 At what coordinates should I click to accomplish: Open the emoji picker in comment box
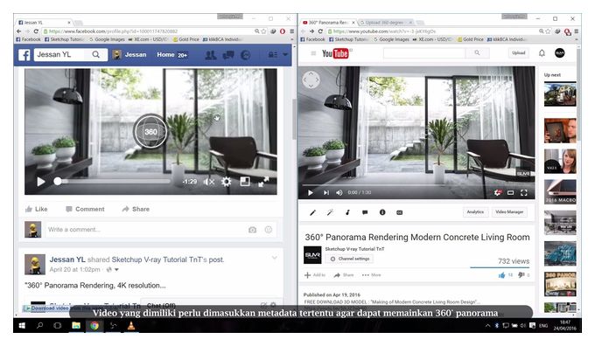click(x=269, y=229)
